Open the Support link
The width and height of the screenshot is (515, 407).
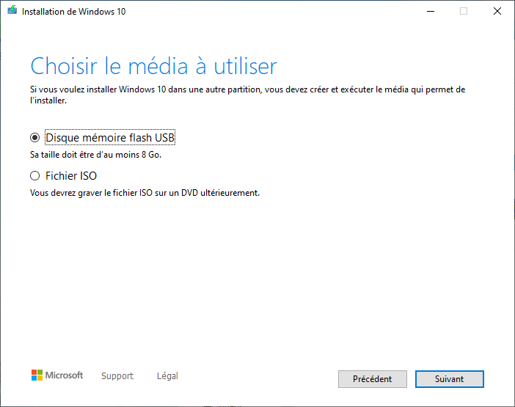(117, 376)
